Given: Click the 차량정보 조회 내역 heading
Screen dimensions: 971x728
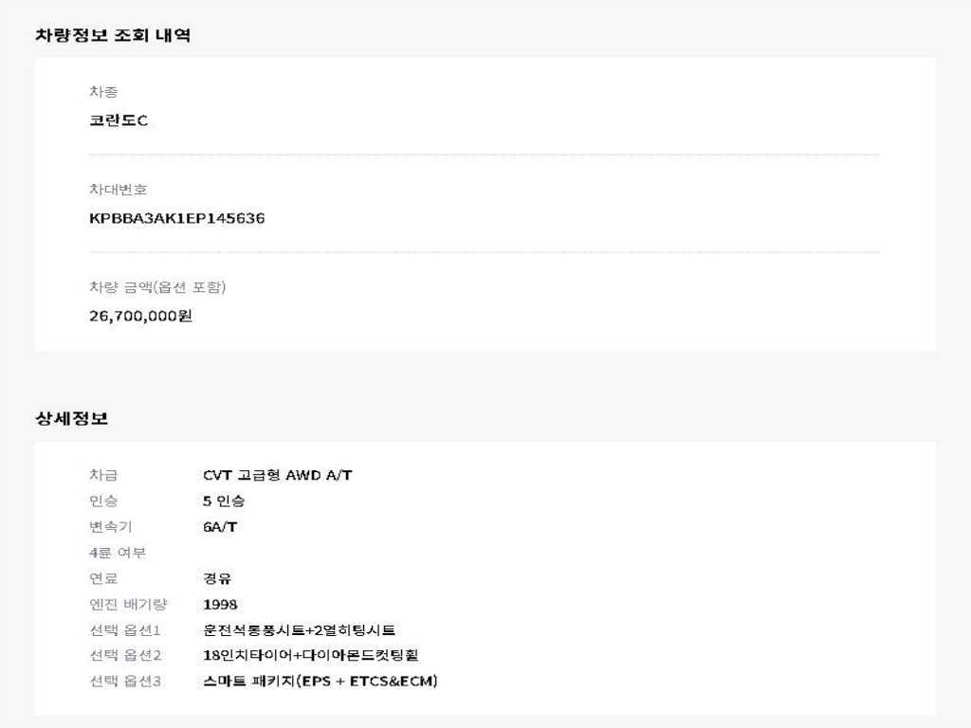Looking at the screenshot, I should (113, 35).
